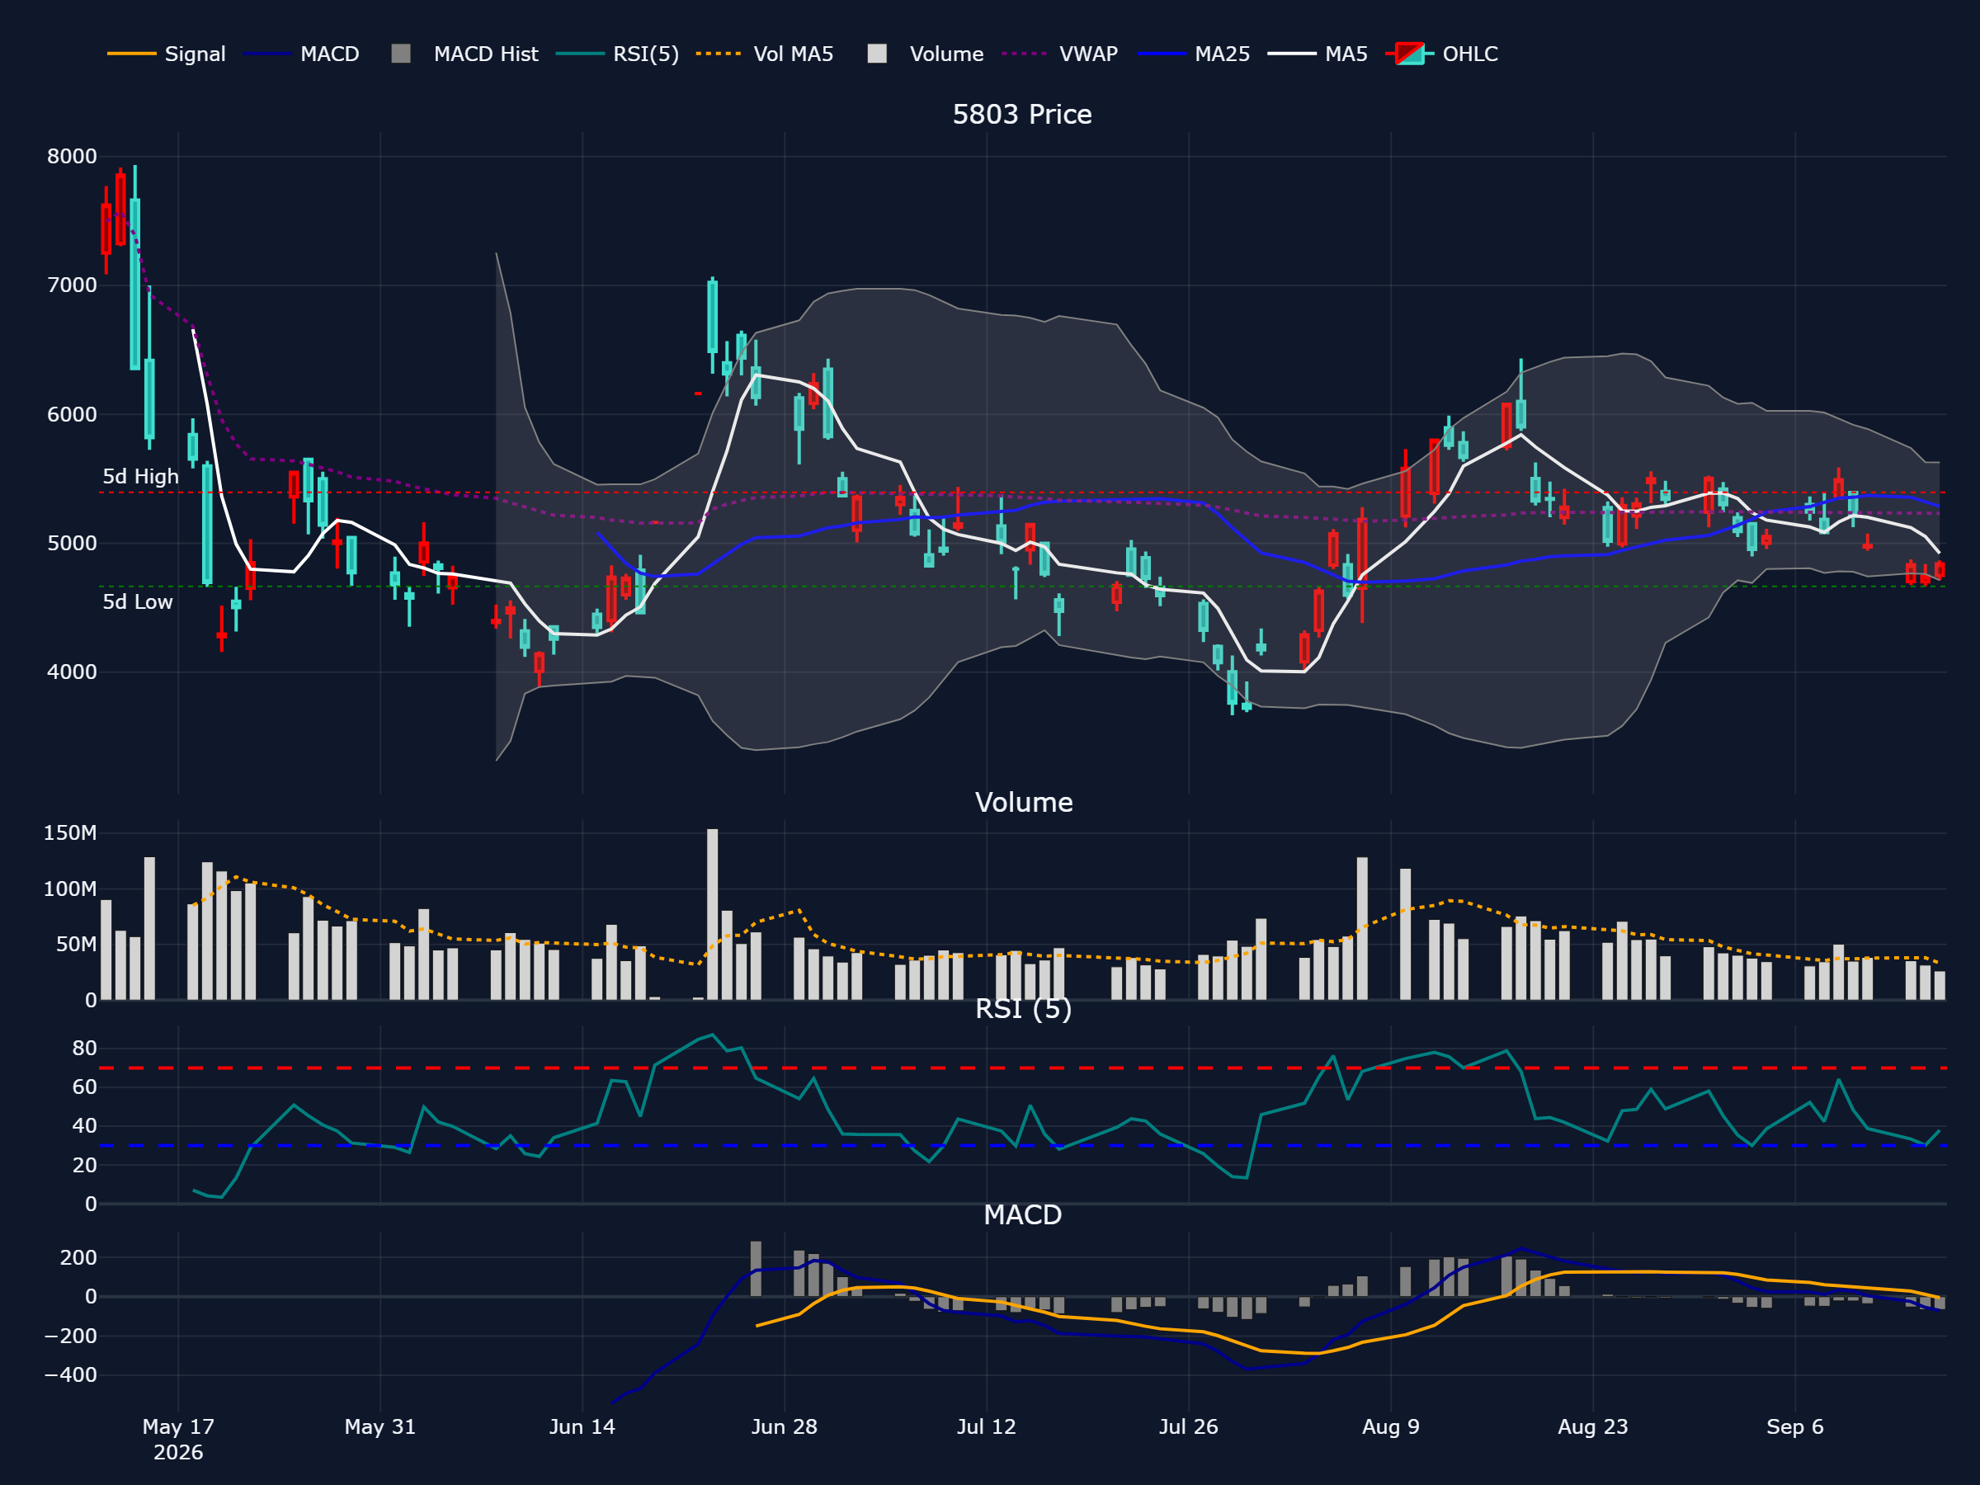Click the −200 MACD axis tick

pos(71,1336)
